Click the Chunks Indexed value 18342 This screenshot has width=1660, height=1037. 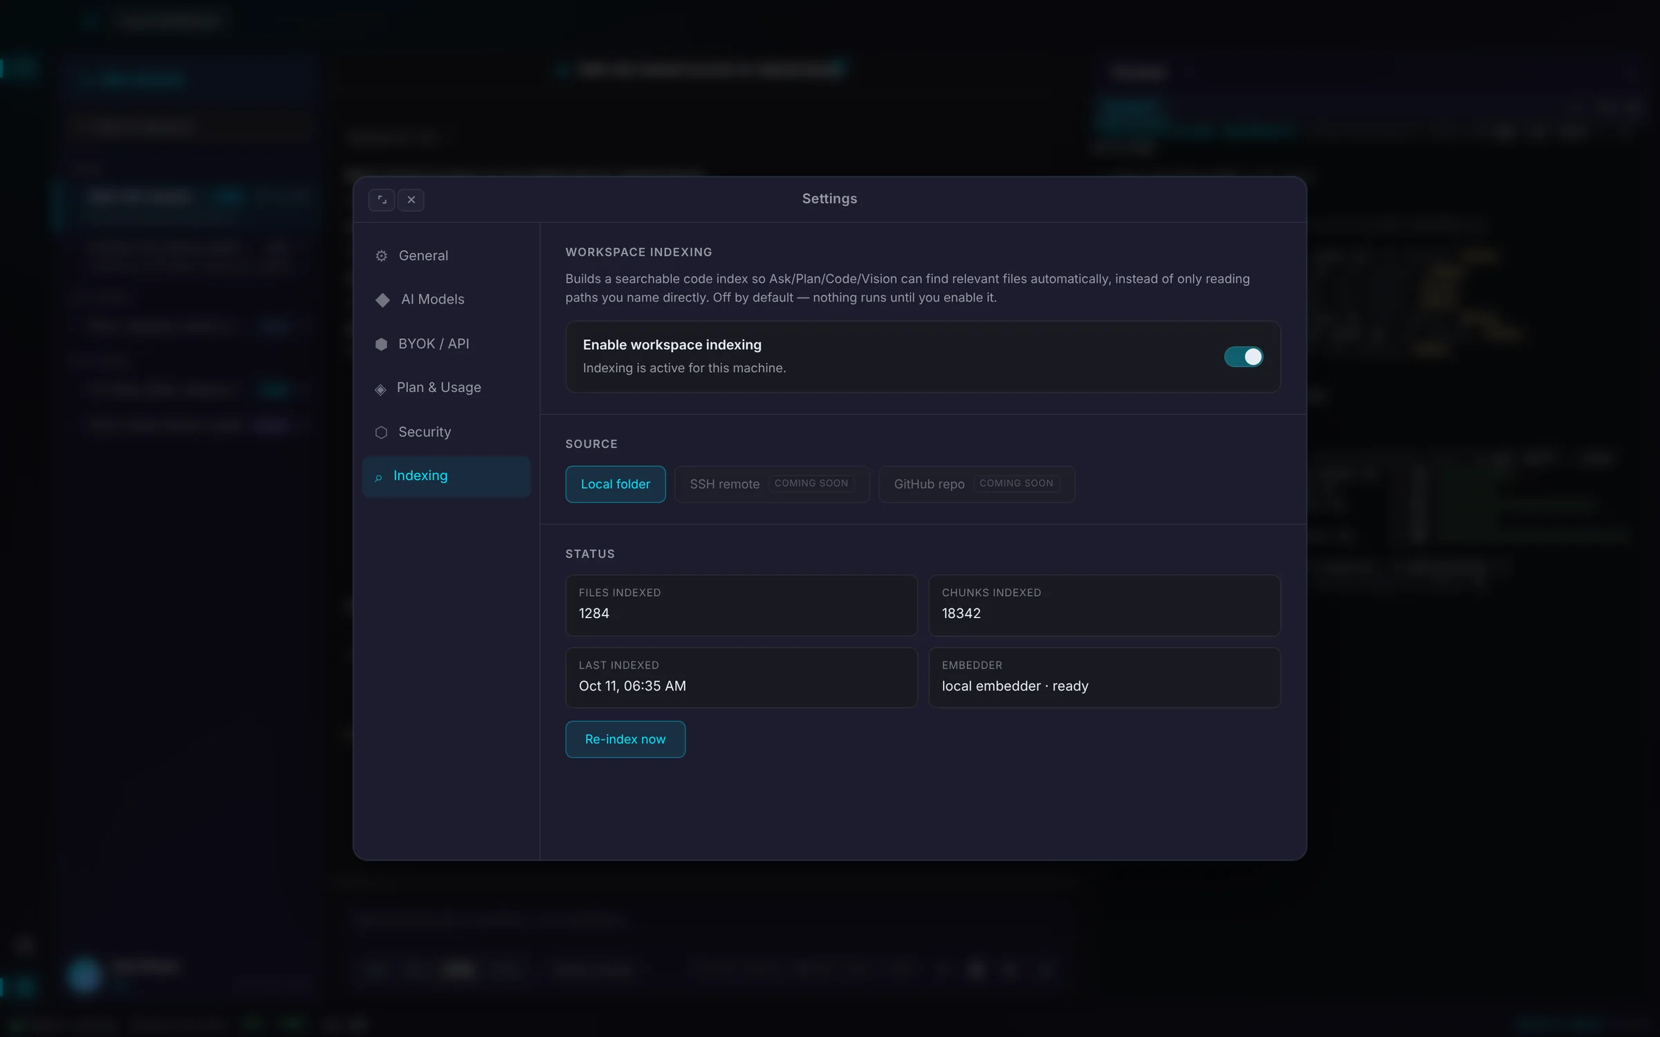[961, 613]
